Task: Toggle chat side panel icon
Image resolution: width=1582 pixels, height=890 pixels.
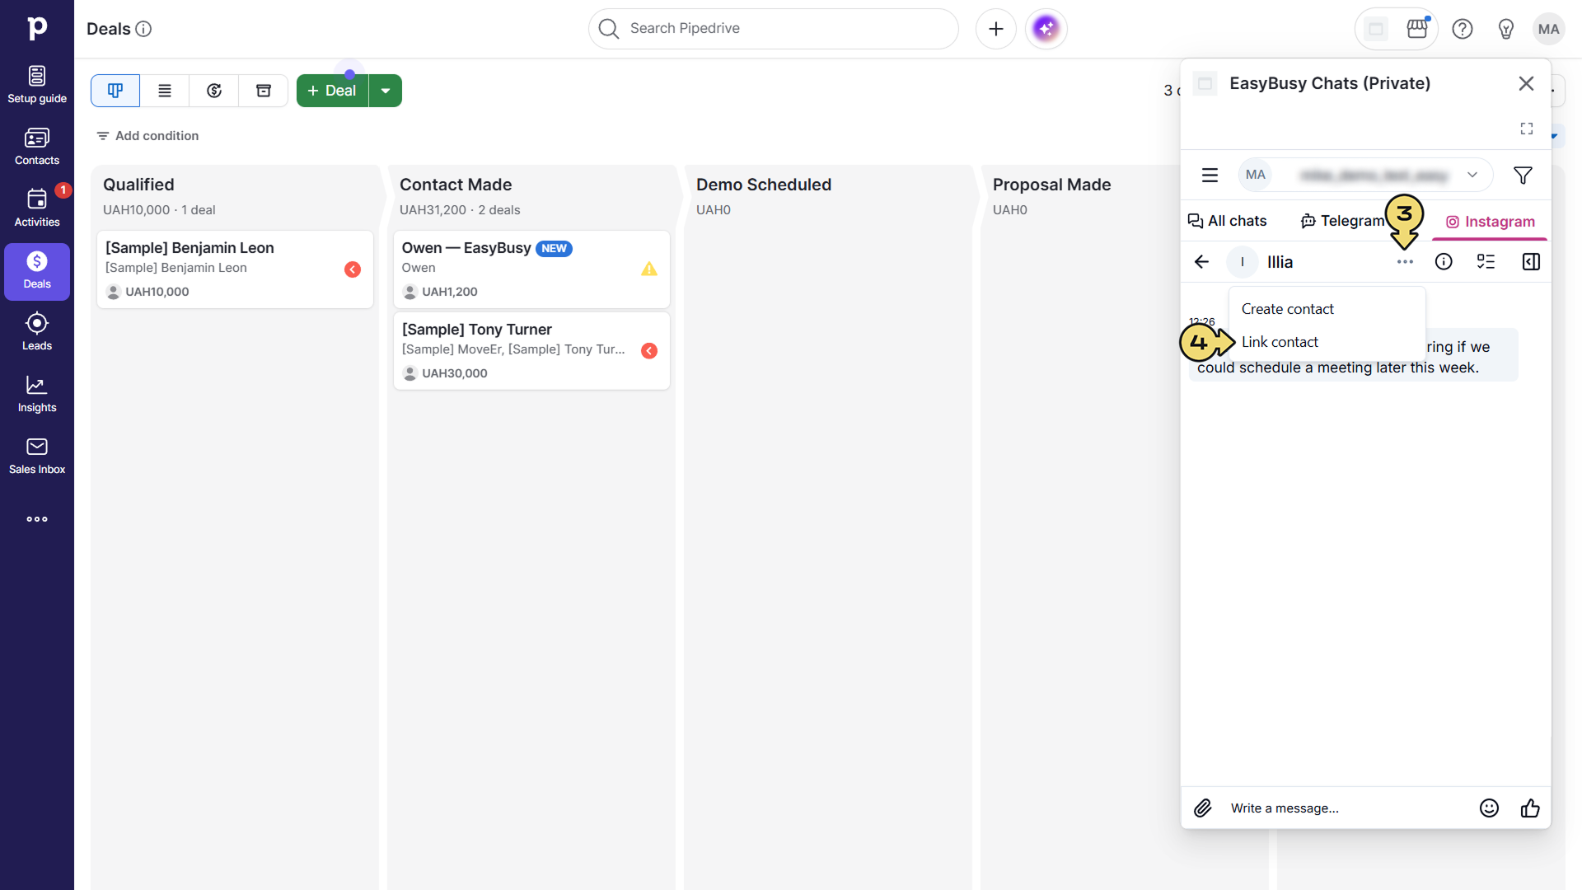Action: (1531, 262)
